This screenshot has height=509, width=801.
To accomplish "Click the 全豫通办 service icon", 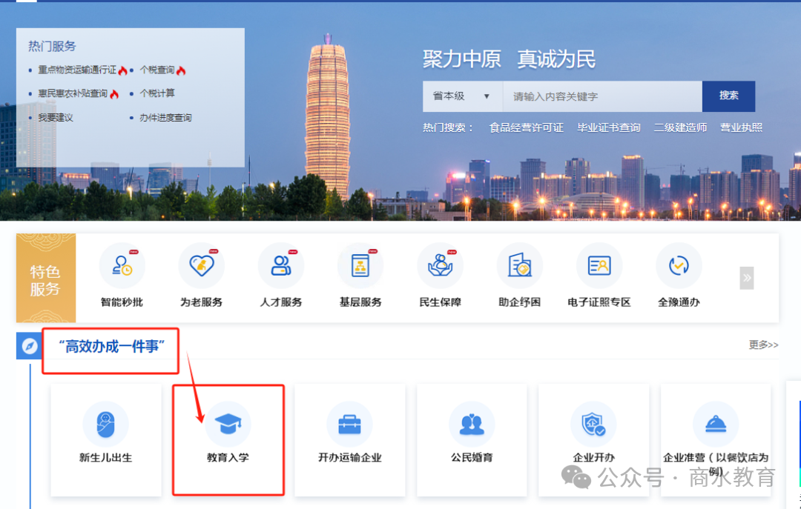I will 679,275.
